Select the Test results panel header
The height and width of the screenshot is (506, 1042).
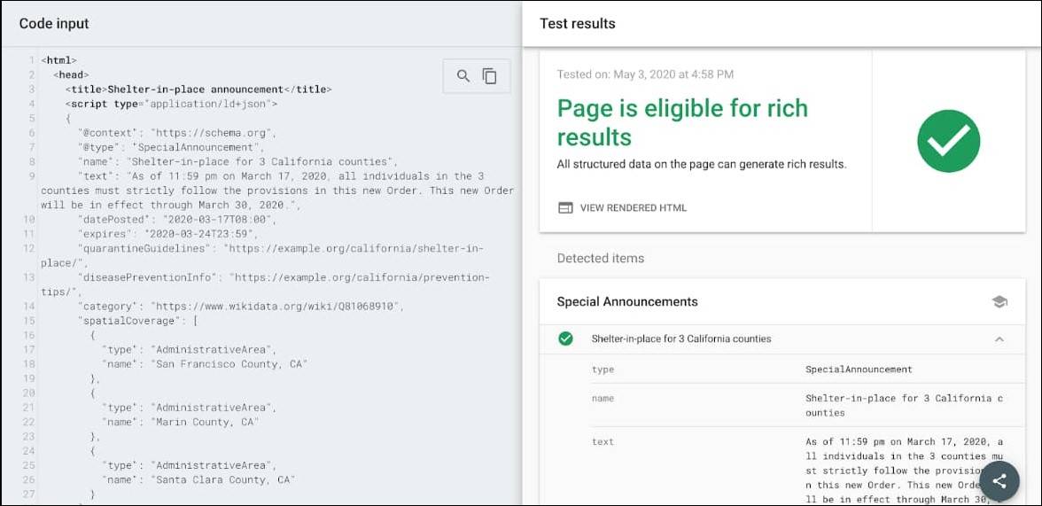coord(578,23)
